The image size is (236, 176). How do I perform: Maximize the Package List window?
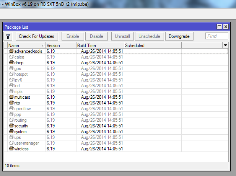[x=219, y=27]
